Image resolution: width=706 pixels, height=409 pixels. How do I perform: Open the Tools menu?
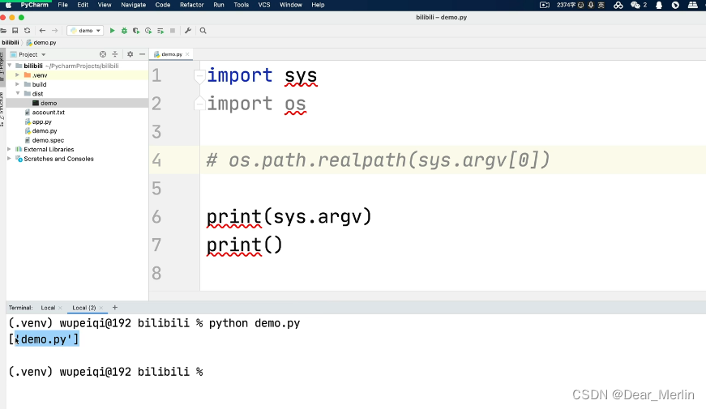(241, 5)
